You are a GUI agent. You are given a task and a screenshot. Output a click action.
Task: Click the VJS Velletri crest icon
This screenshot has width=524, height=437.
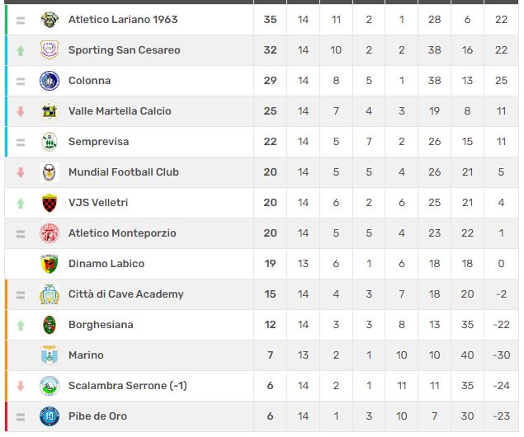click(50, 203)
